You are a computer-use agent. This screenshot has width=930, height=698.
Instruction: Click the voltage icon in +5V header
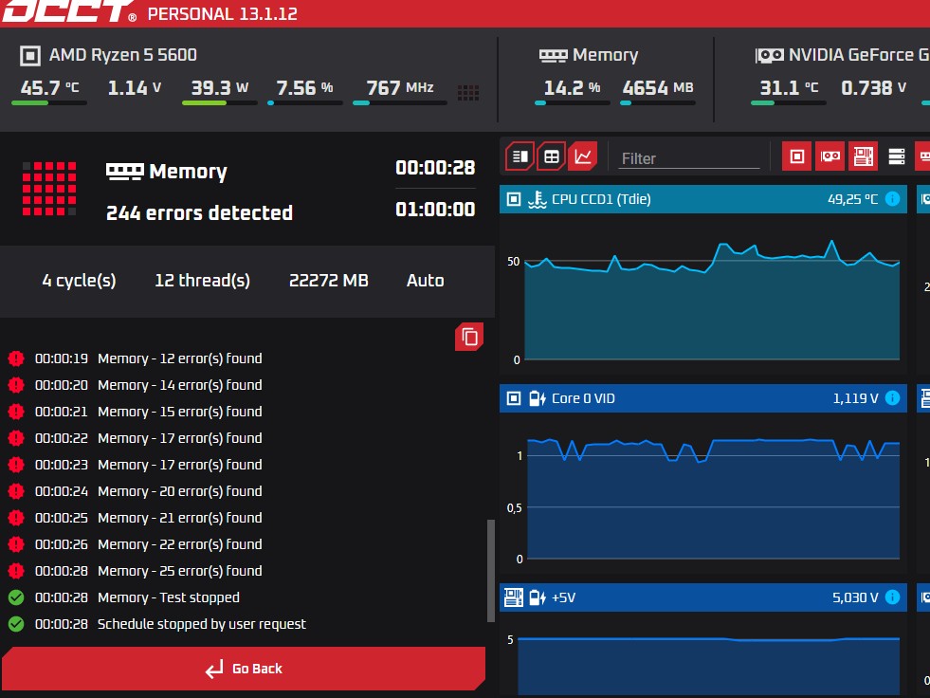pos(537,597)
